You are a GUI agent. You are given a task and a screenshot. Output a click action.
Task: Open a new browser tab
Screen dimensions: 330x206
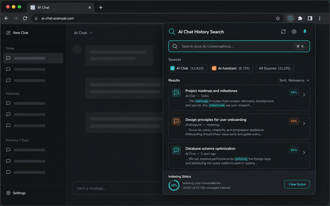(101, 7)
